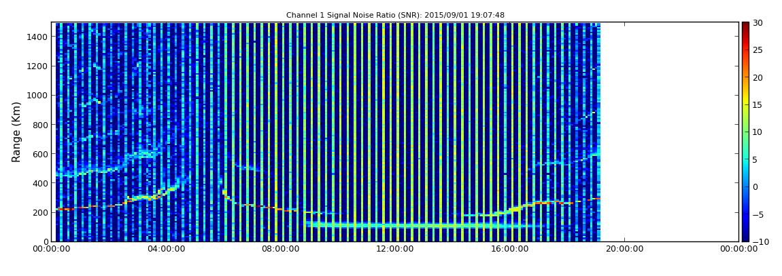
Task: Click the colorbar −5 tick label
Action: (x=758, y=214)
